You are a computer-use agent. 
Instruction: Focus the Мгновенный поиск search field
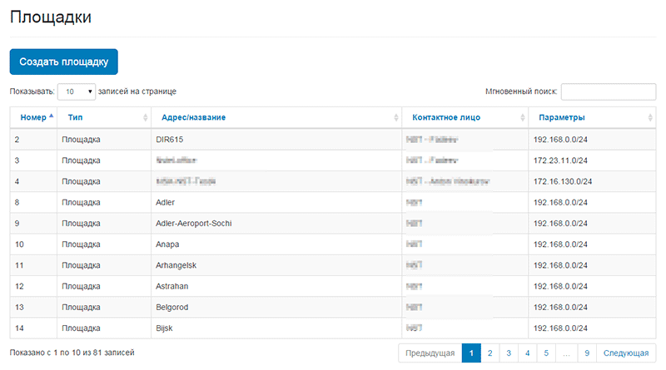click(608, 91)
